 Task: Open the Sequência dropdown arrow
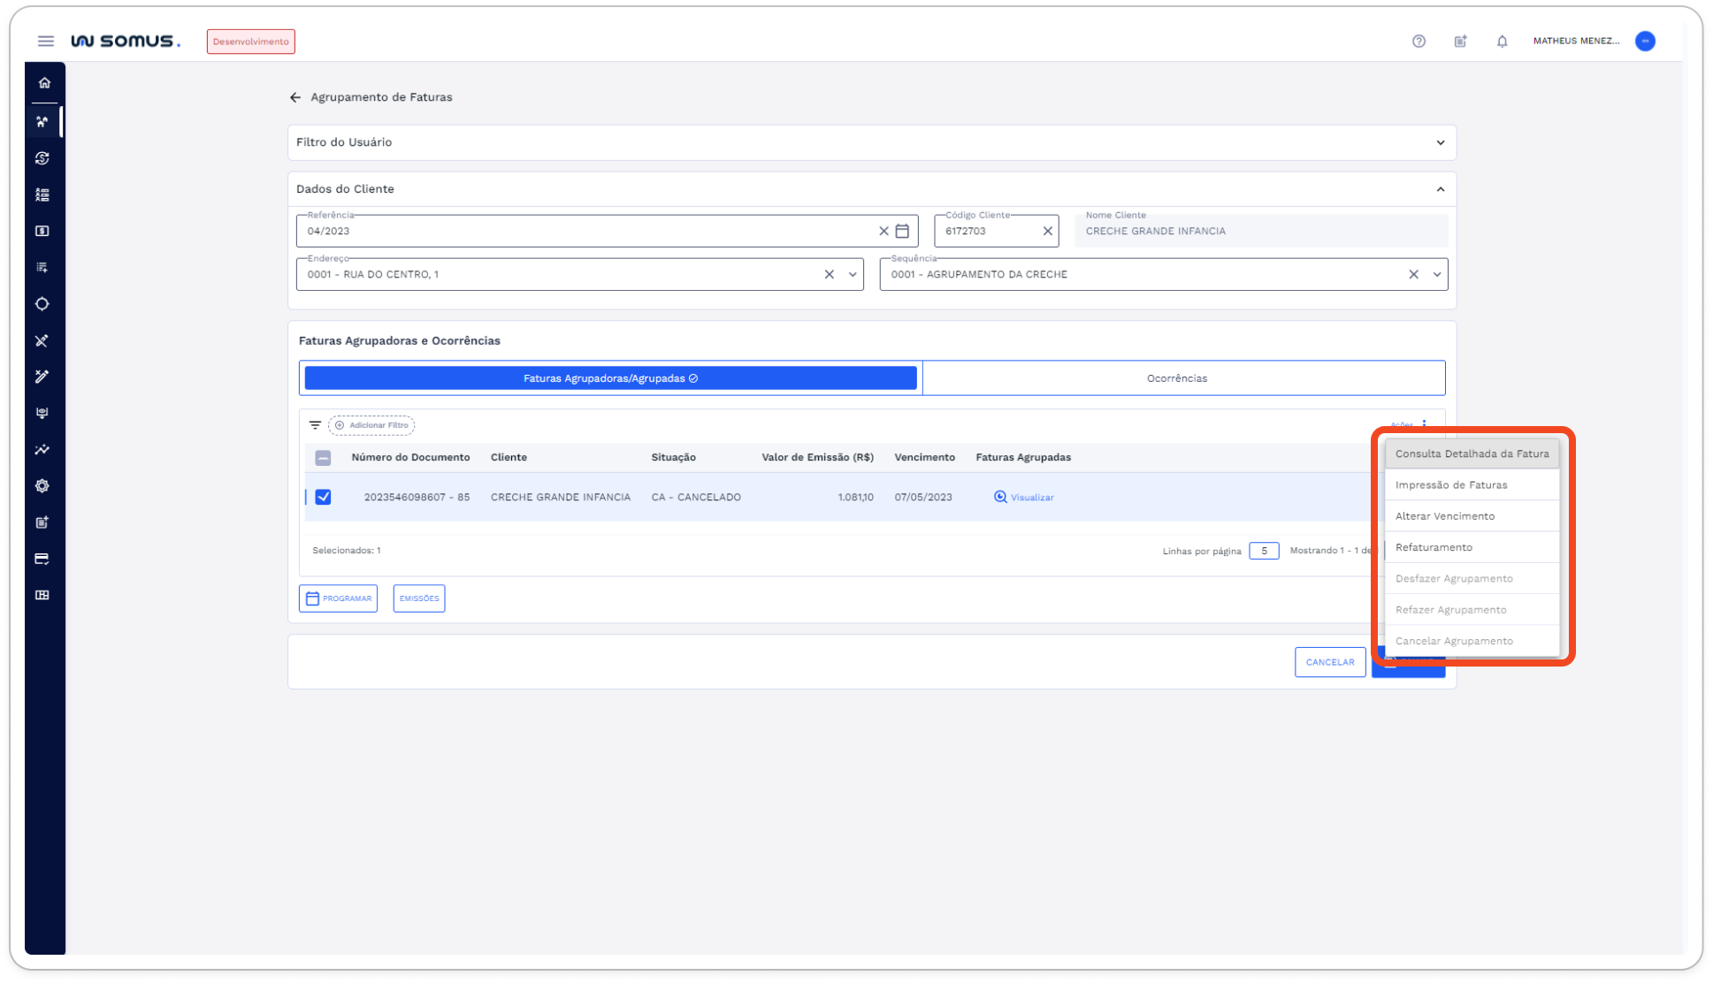pos(1436,274)
